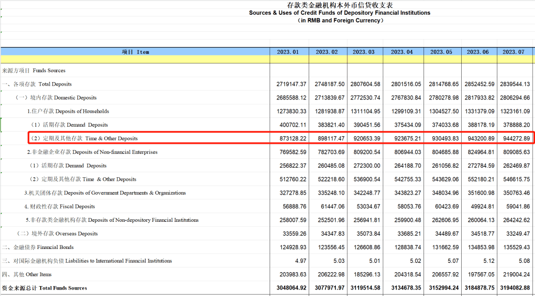Select the 2023.02 Fiscal Deposits value 61447.06
Viewport: 535px width, 296px height.
pyautogui.click(x=329, y=206)
